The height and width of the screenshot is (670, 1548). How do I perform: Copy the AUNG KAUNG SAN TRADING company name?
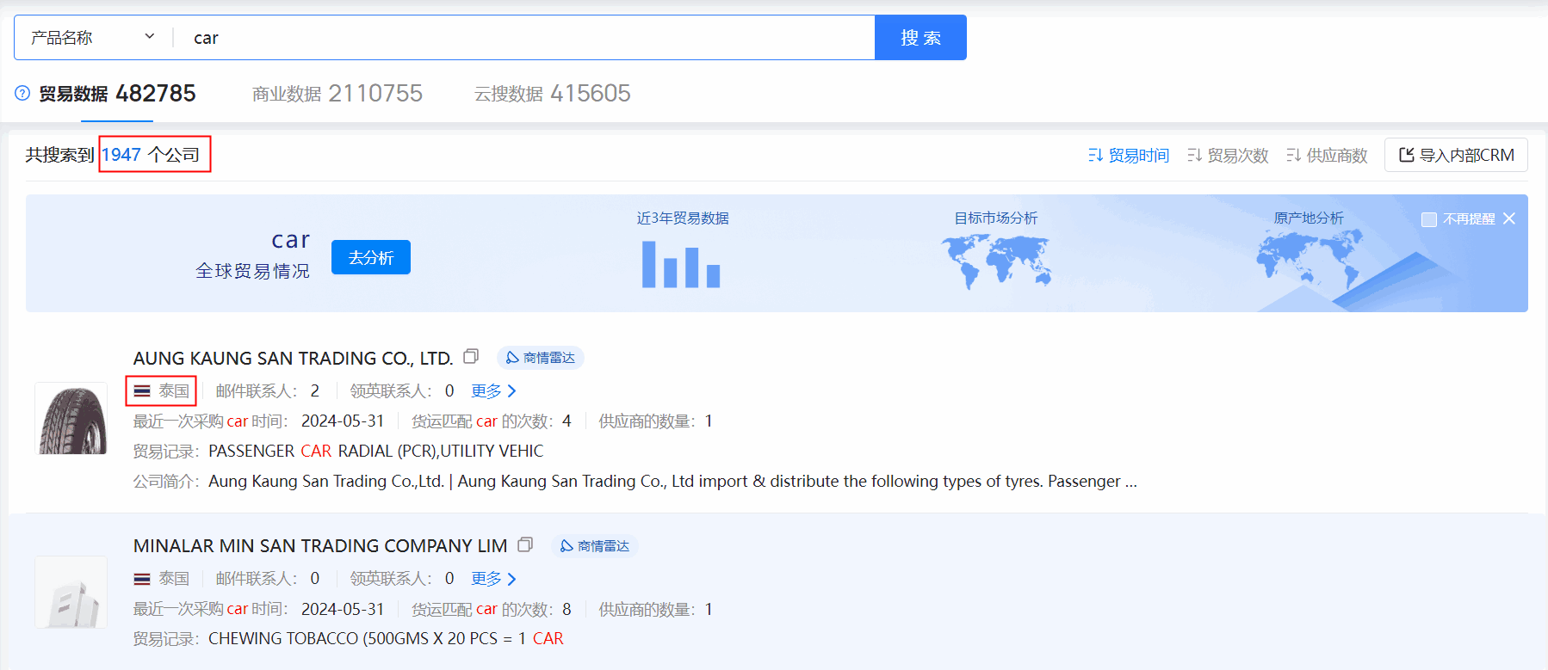[x=471, y=357]
